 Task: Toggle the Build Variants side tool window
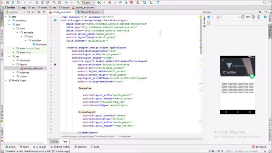[2, 113]
